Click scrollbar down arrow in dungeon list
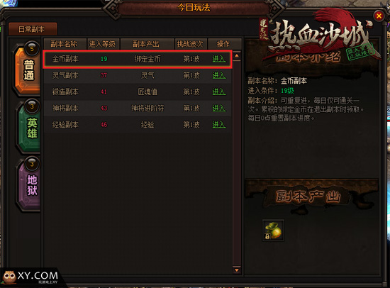This screenshot has width=390, height=288. (237, 270)
